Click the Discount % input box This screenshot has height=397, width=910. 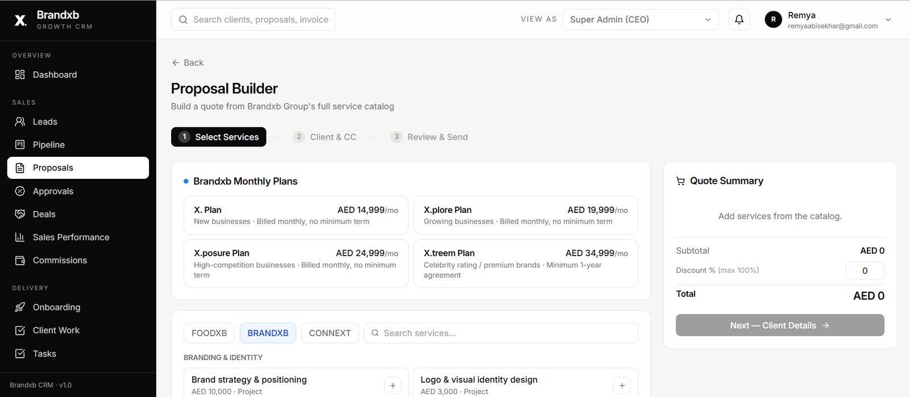click(864, 271)
